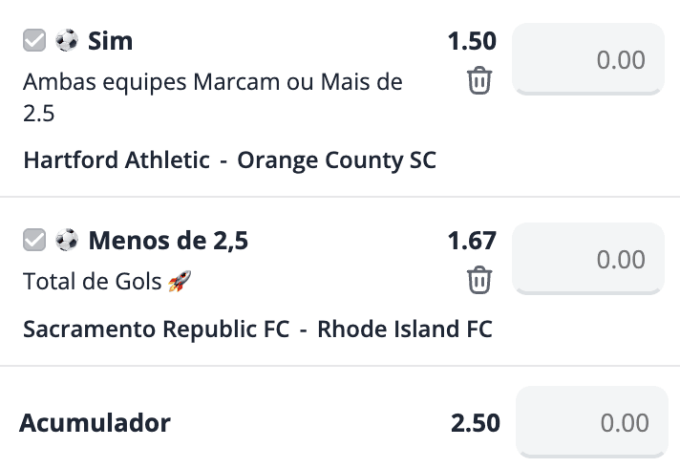The width and height of the screenshot is (680, 468).
Task: Focus the stake field for Hartford Athletic bet
Action: [x=588, y=59]
